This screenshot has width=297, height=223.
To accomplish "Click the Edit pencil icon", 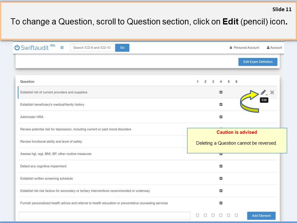I will click(x=263, y=92).
